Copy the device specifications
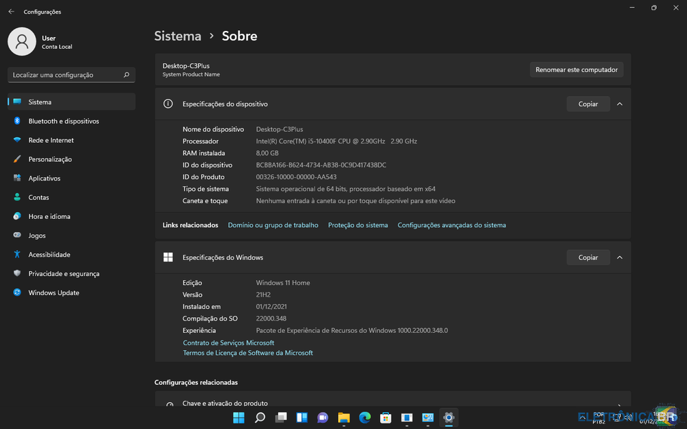This screenshot has height=429, width=687. pos(588,104)
